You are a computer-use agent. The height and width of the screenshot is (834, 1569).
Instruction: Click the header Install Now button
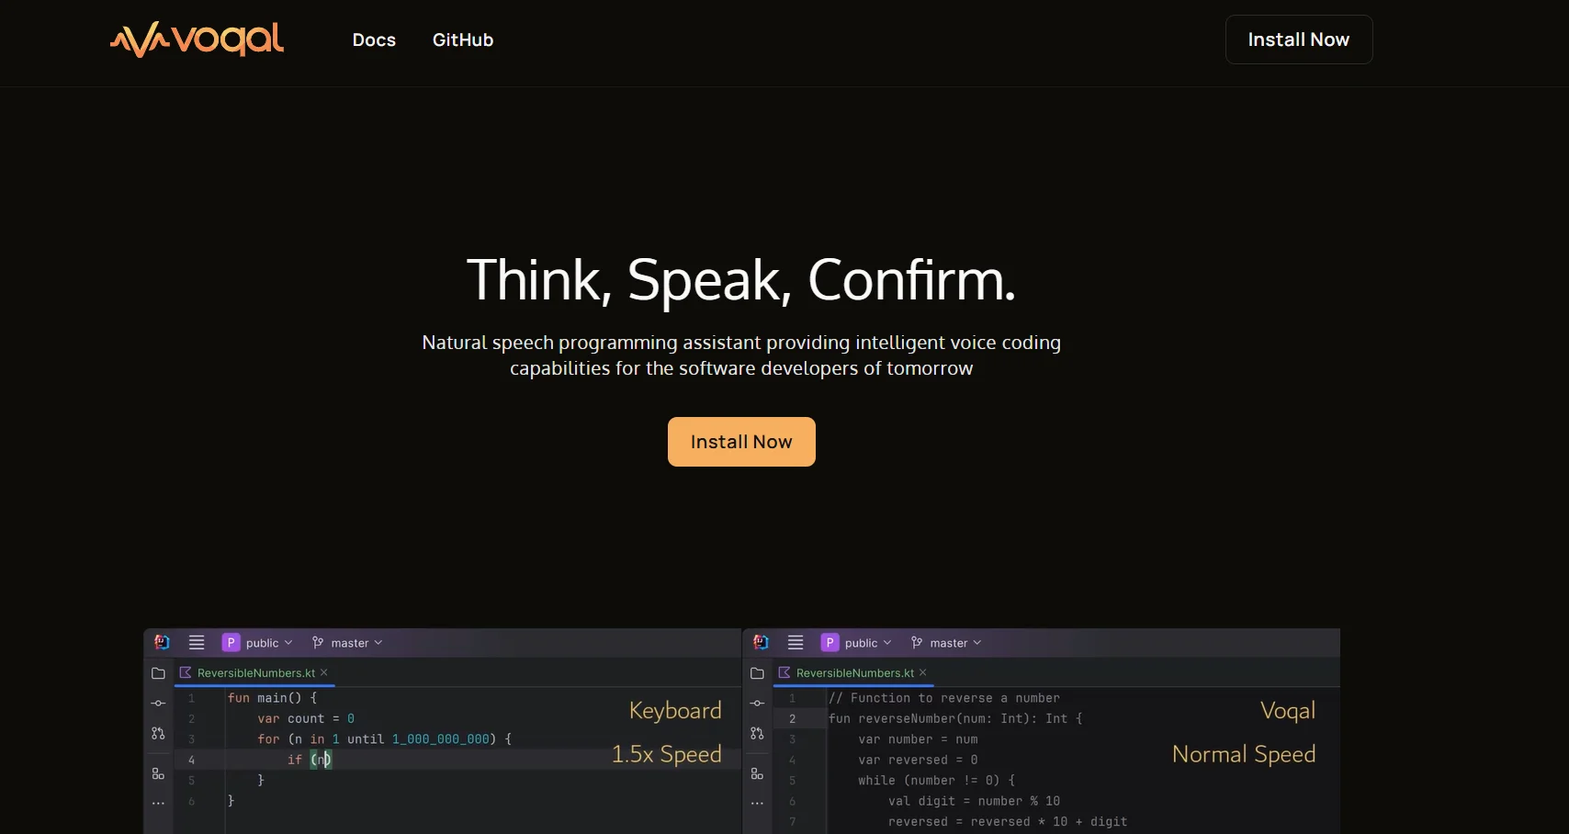[x=1298, y=39]
